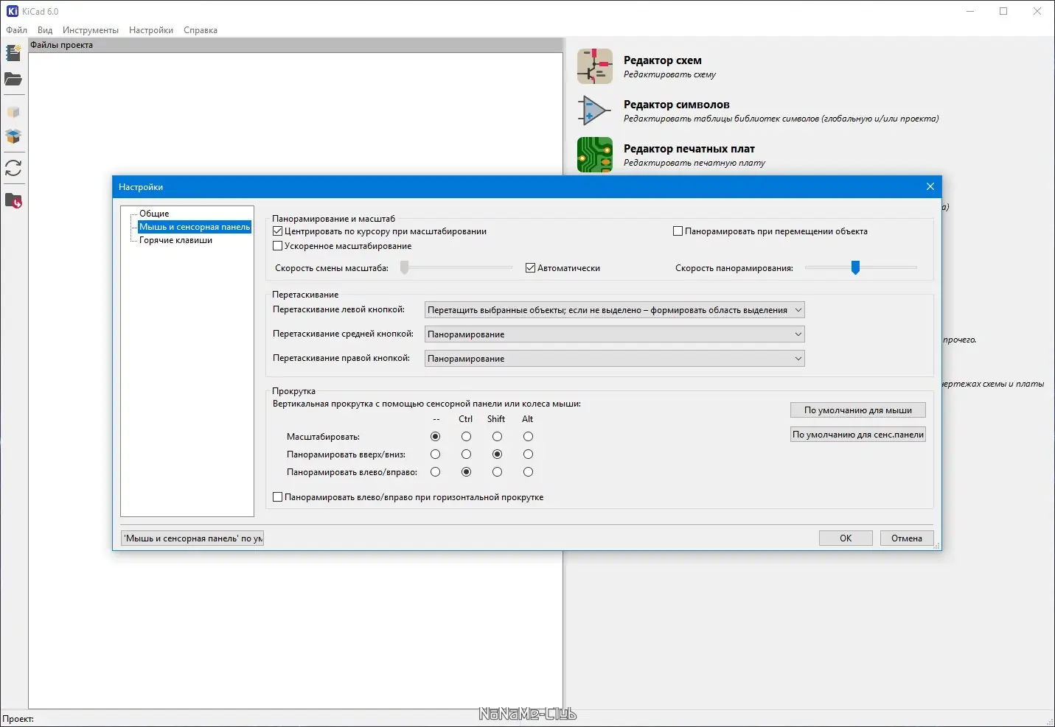
Task: Select Ctrl radio for 'Панорамировать влево/вправо'
Action: (x=466, y=472)
